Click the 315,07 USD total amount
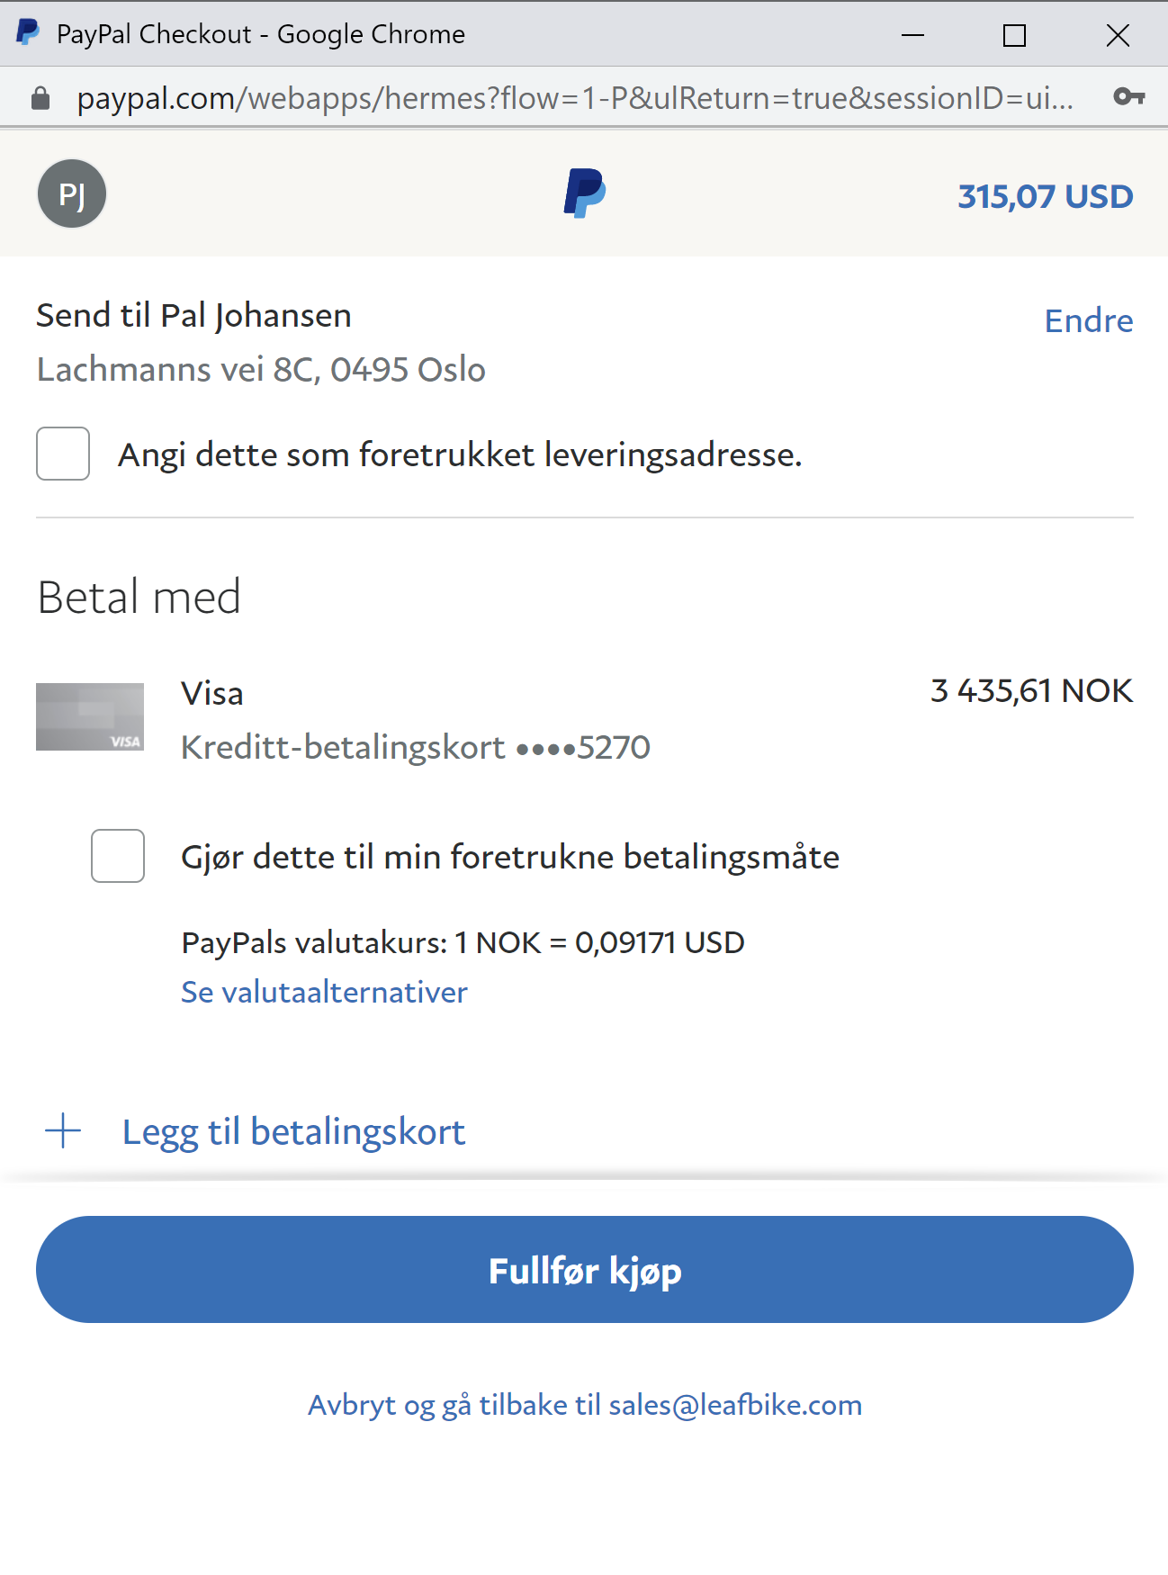 click(x=1045, y=196)
